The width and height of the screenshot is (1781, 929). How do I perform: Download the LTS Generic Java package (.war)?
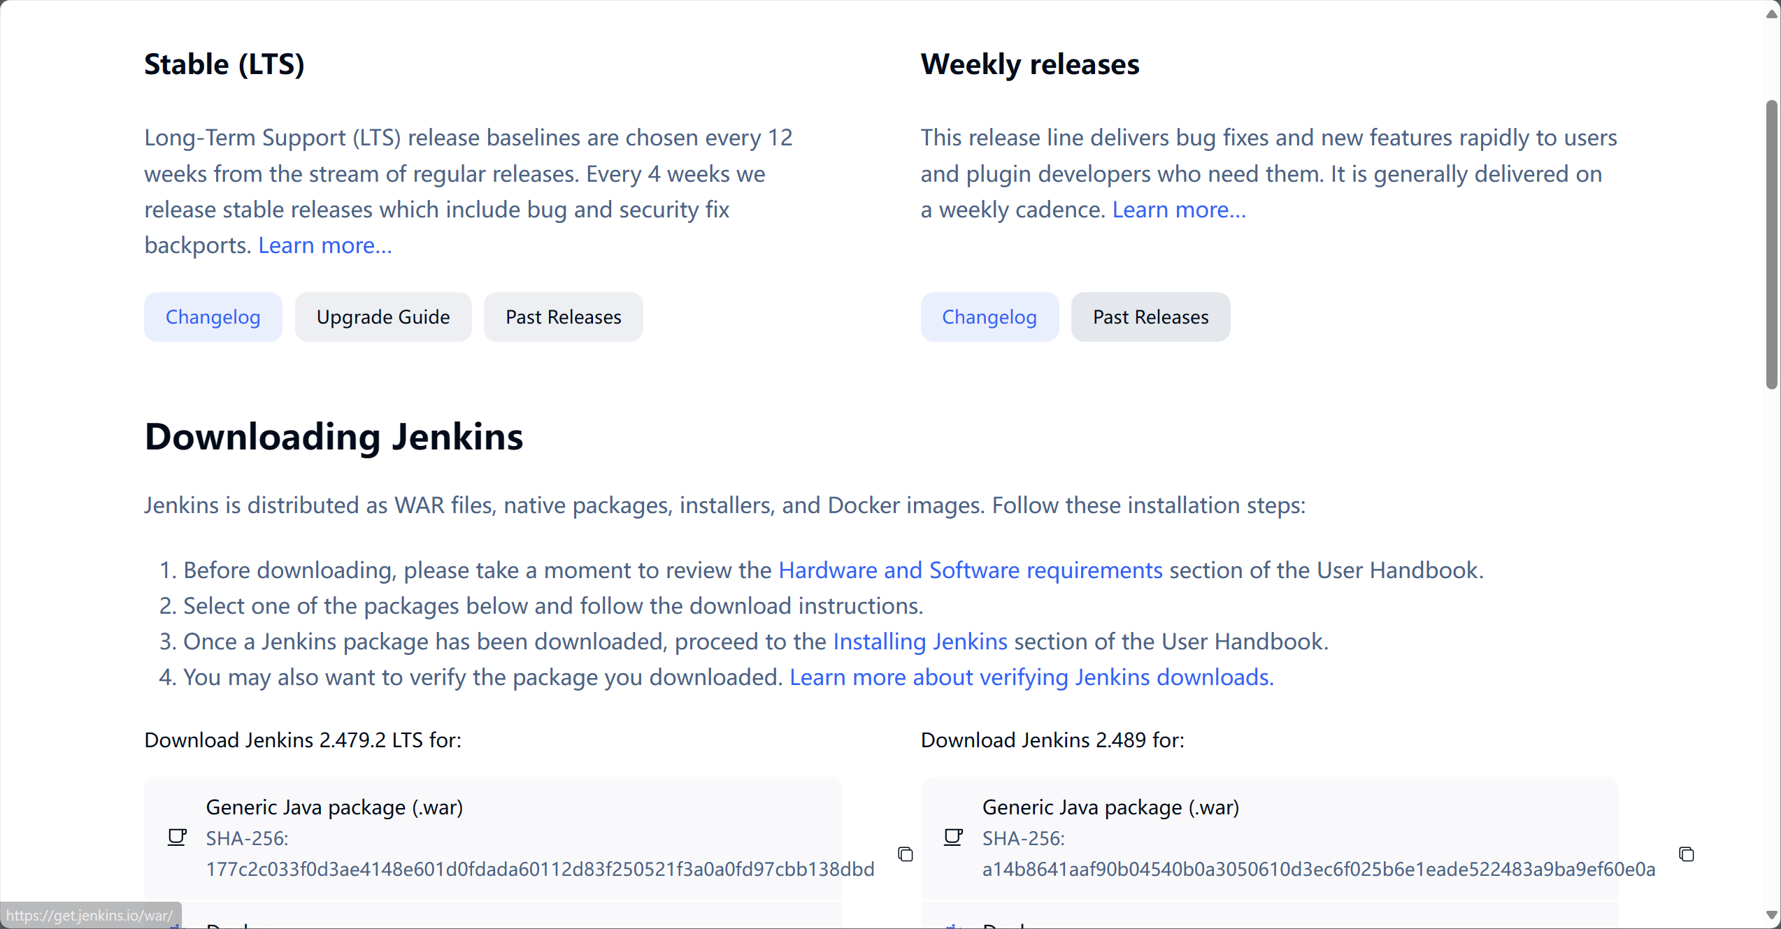(x=334, y=807)
